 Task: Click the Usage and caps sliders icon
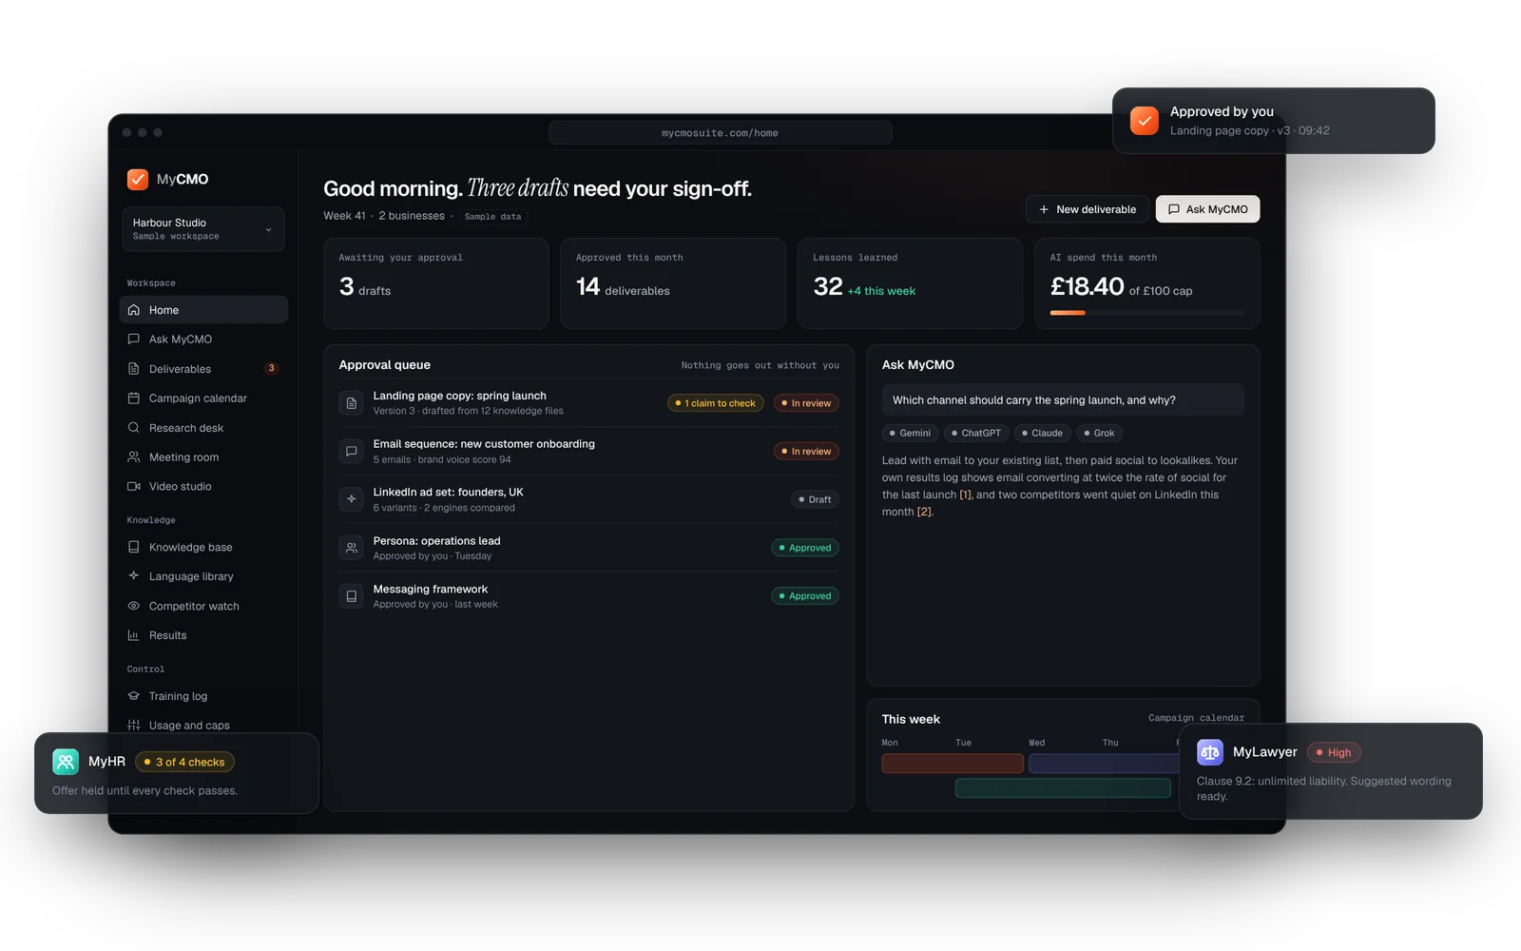[x=134, y=725]
